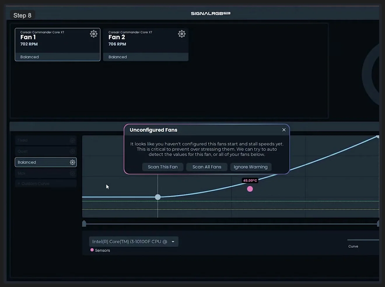Click left handle of temperature range slider
This screenshot has width=385, height=287.
tap(84, 224)
